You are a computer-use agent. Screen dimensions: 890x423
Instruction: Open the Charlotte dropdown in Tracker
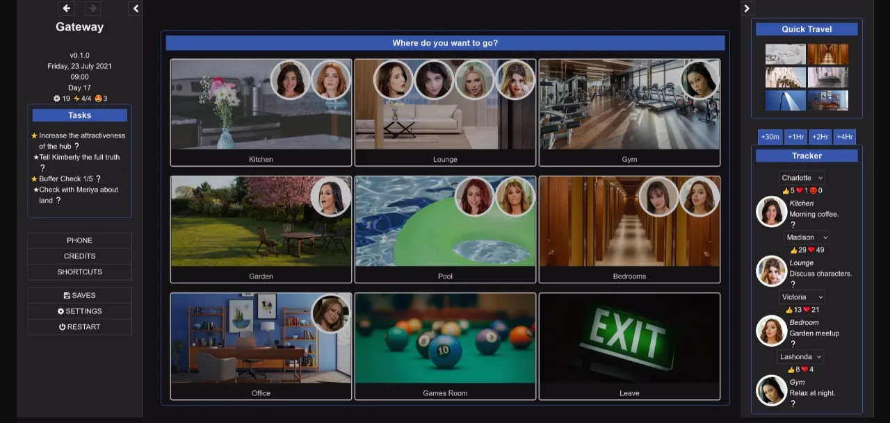[x=802, y=178]
